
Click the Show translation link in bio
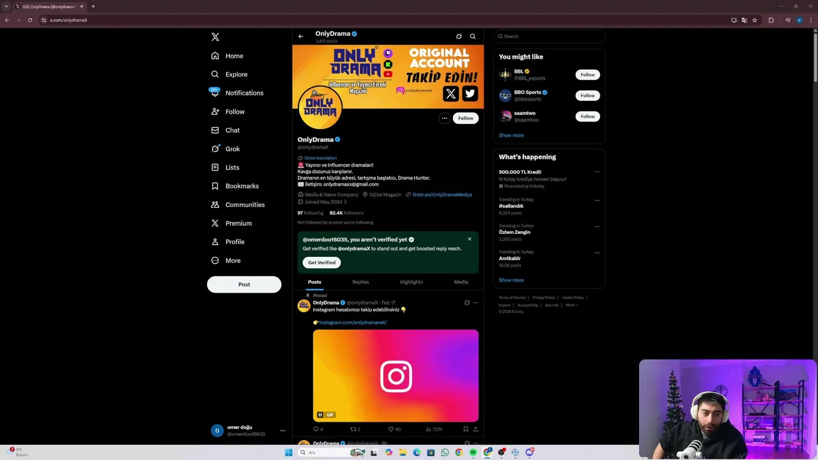coord(320,158)
